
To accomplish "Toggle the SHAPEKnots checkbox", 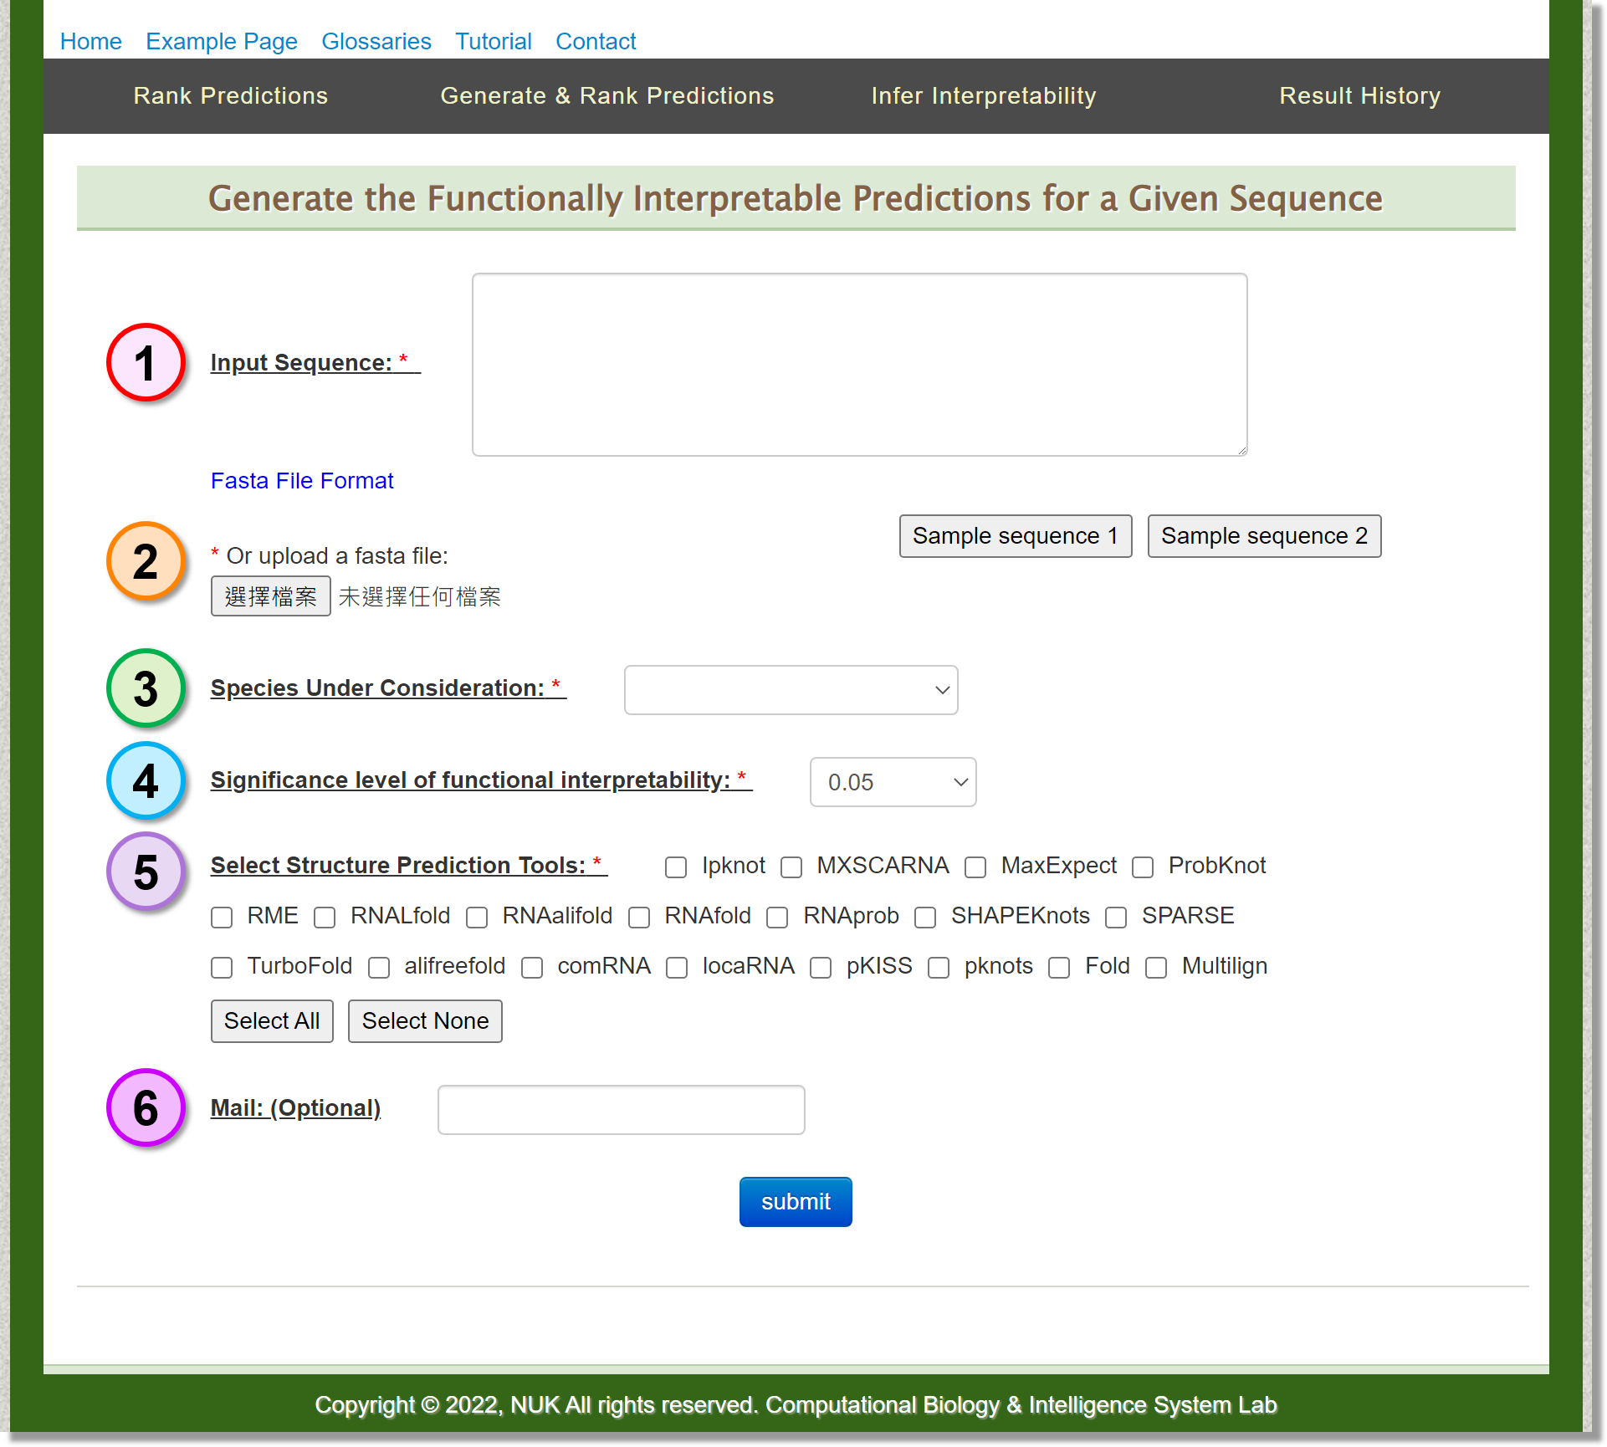I will [925, 918].
